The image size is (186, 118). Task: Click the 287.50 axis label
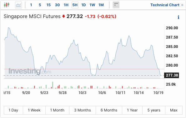coord(172,37)
